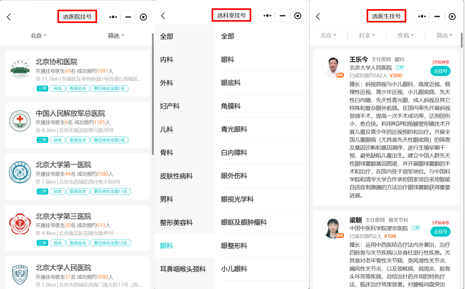Tap 去挂号 for doctor 王乐今
The image size is (465, 289).
coord(440,71)
